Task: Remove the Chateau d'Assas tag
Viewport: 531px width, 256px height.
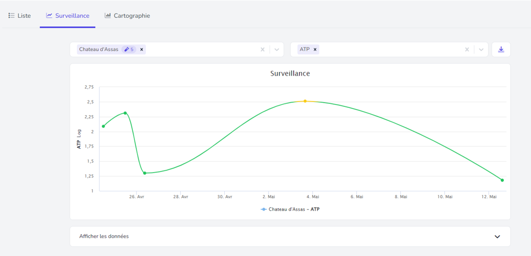Action: pyautogui.click(x=142, y=50)
